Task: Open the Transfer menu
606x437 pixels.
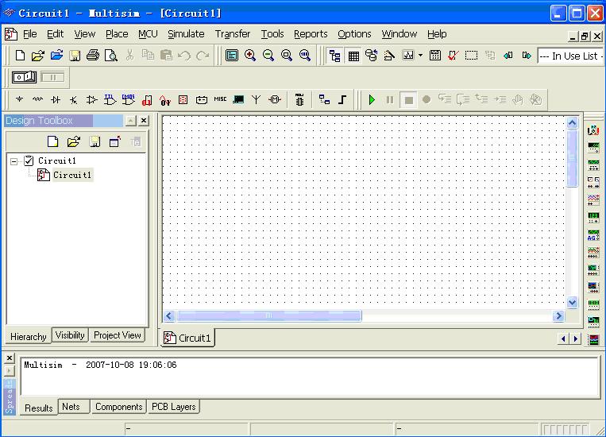Action: 233,34
